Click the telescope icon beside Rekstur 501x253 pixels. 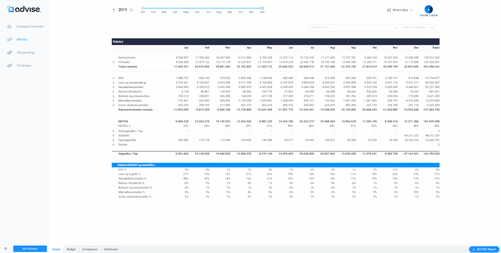click(x=10, y=39)
